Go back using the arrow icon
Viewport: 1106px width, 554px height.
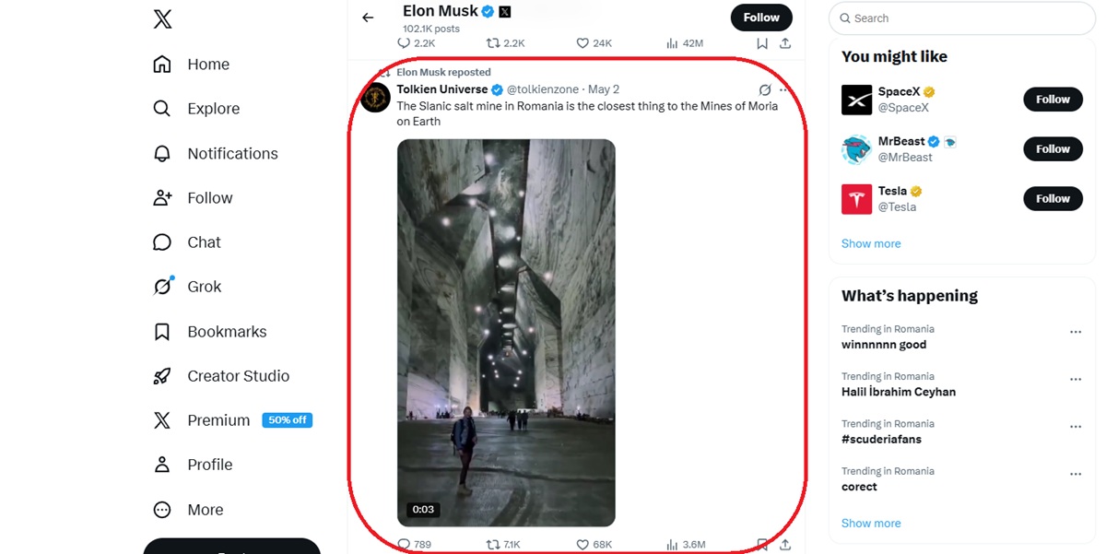tap(368, 18)
